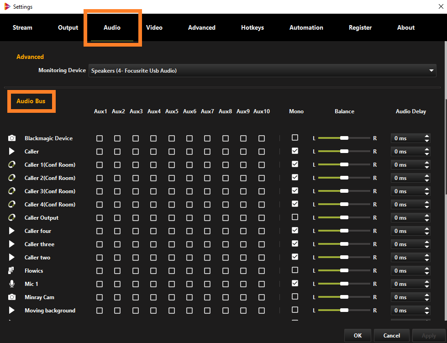Adjust the Balance slider for Mic 1
This screenshot has width=447, height=343.
tap(344, 284)
